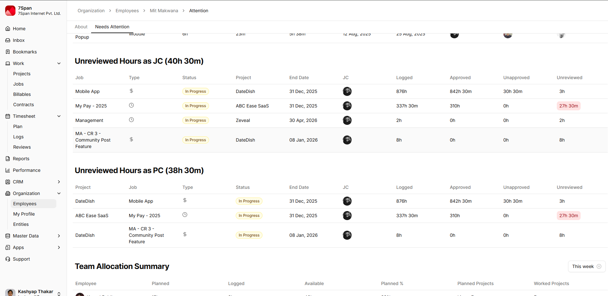The height and width of the screenshot is (296, 608).
Task: Expand the CRM submenu
Action: pyautogui.click(x=59, y=182)
